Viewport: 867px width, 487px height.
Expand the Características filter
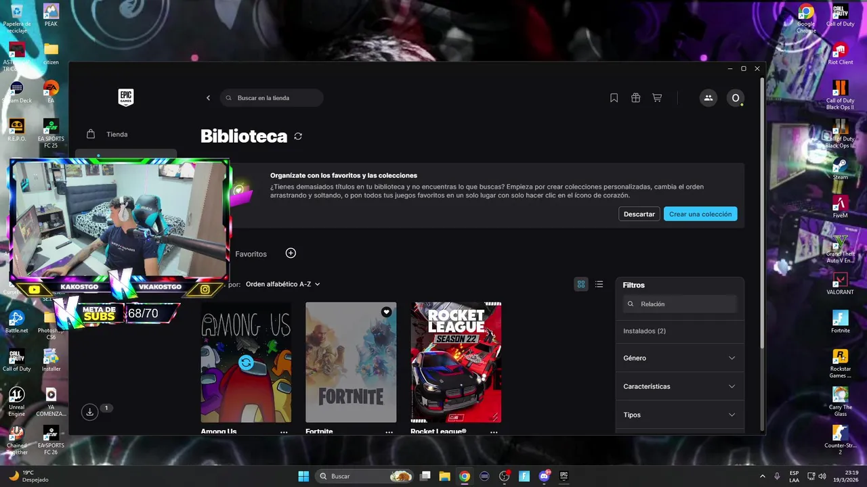pyautogui.click(x=679, y=386)
